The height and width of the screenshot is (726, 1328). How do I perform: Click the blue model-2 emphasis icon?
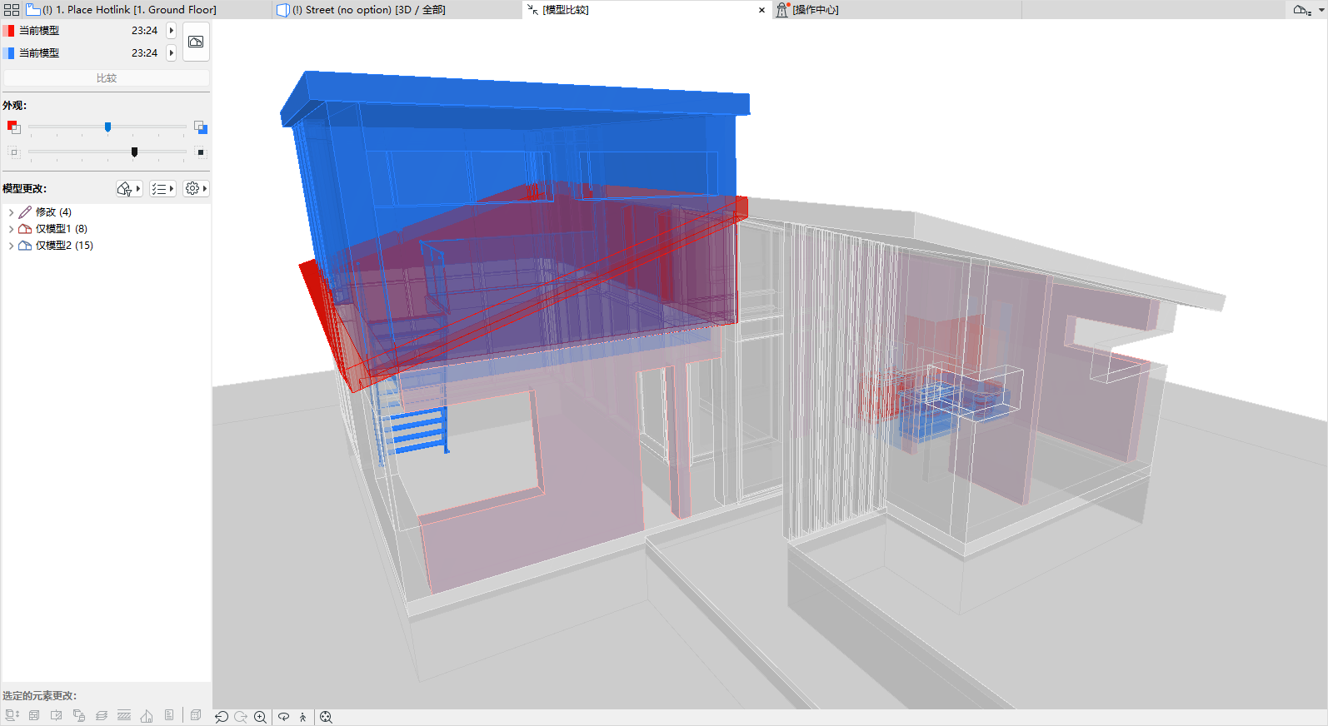pos(201,127)
